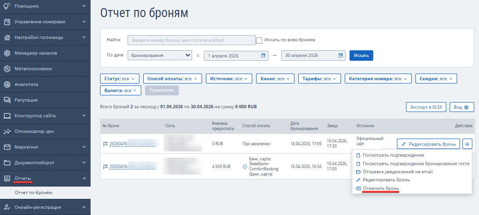Open calendar icon in start date field

click(x=263, y=56)
